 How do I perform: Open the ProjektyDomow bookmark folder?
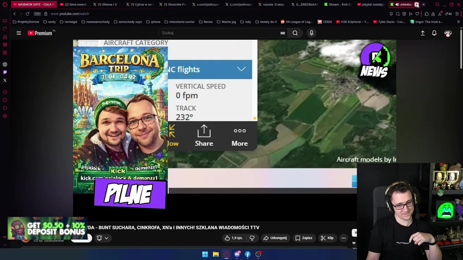click(x=26, y=22)
